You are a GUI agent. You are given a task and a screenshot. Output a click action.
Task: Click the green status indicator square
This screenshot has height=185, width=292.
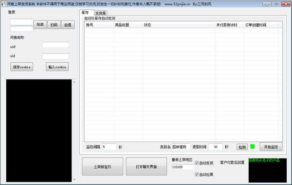[253, 147]
